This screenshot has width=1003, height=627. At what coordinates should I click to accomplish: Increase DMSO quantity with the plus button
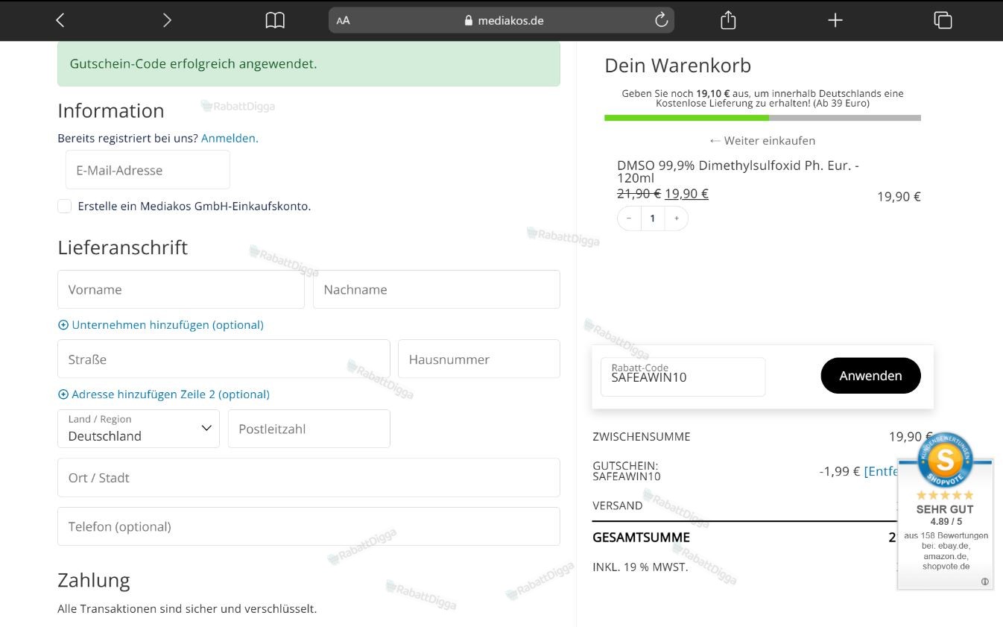(x=677, y=218)
